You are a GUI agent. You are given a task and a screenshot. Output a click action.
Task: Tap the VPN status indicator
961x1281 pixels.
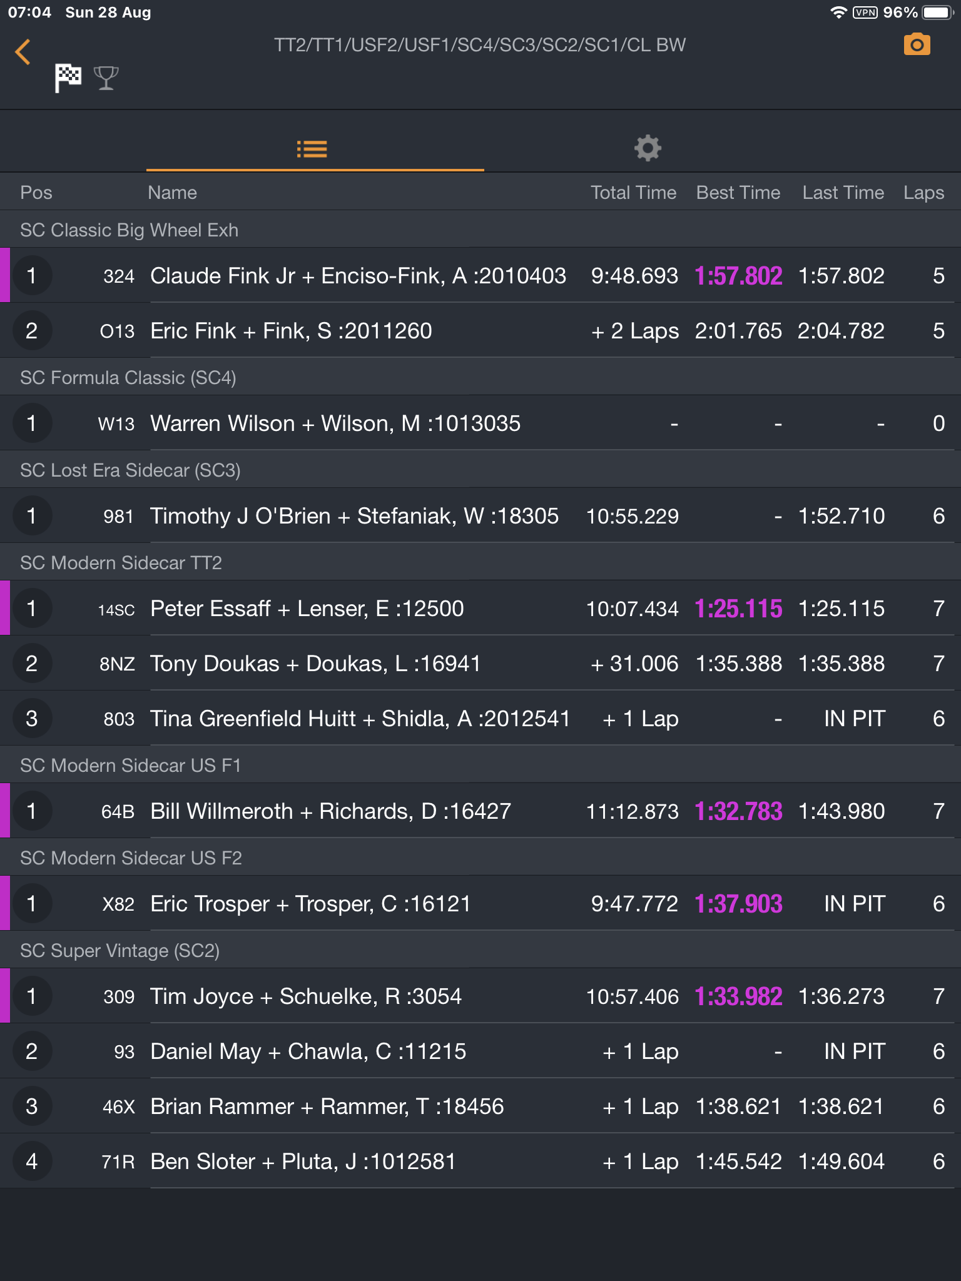865,13
